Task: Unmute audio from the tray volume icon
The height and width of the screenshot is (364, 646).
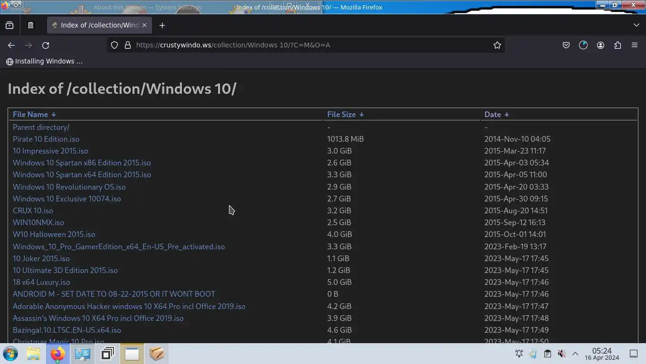Action: pyautogui.click(x=561, y=354)
